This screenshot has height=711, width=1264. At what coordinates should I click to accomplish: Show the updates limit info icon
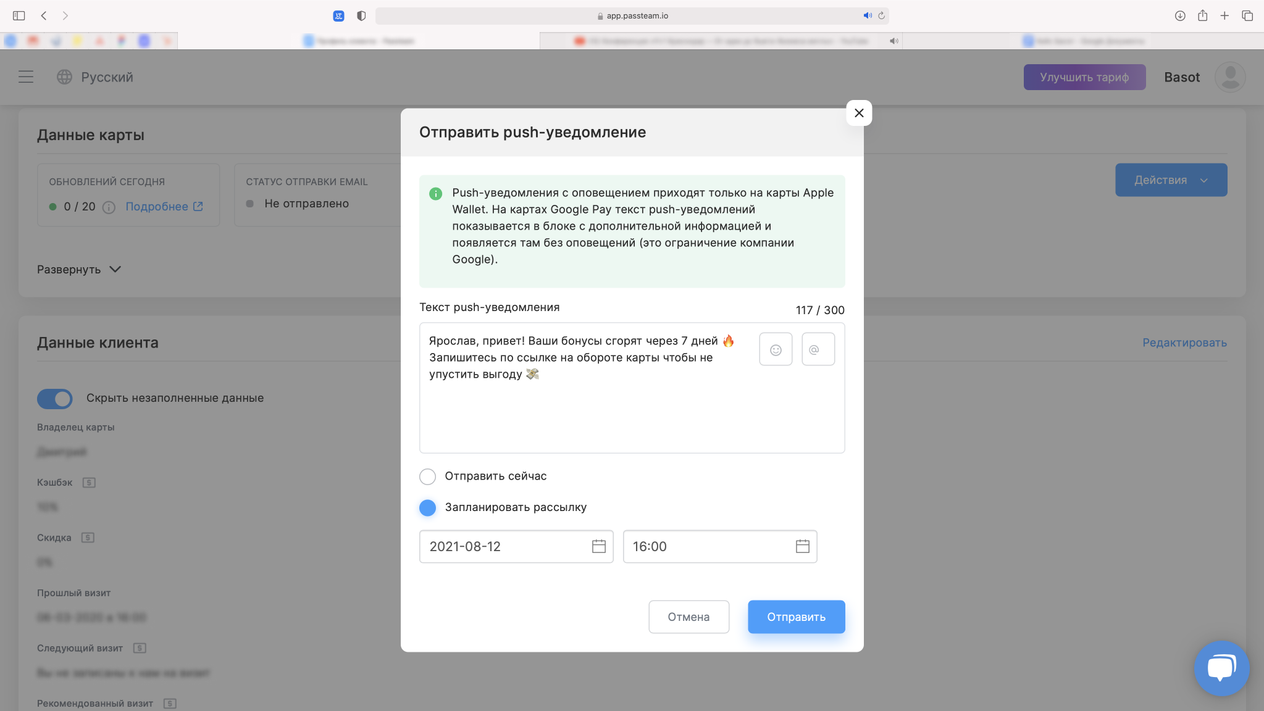(109, 207)
